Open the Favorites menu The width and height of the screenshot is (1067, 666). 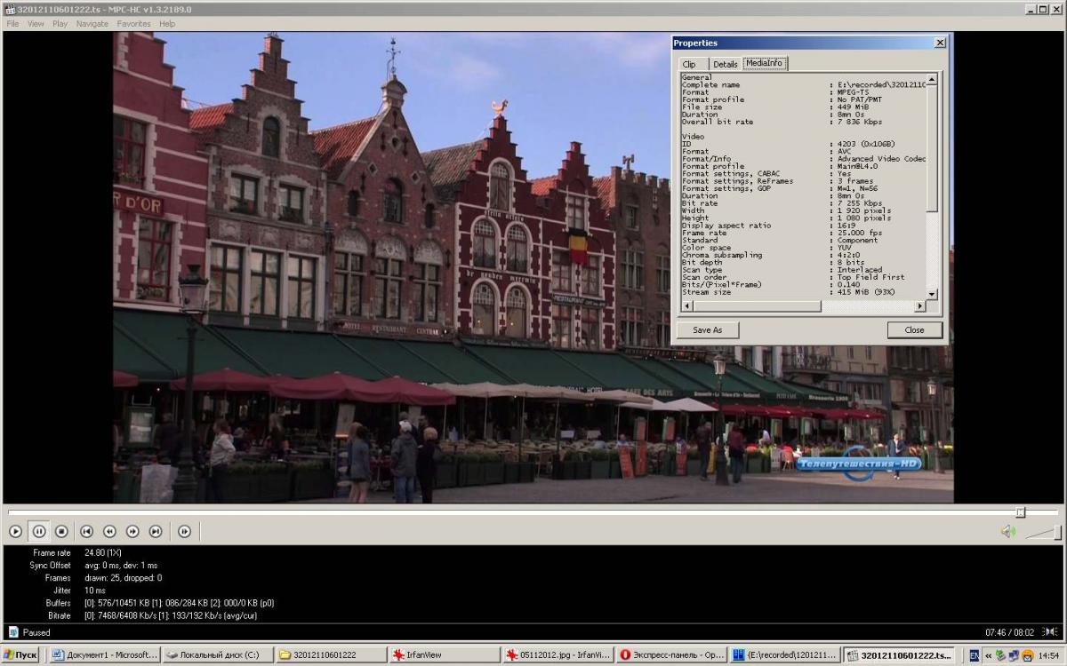[133, 24]
